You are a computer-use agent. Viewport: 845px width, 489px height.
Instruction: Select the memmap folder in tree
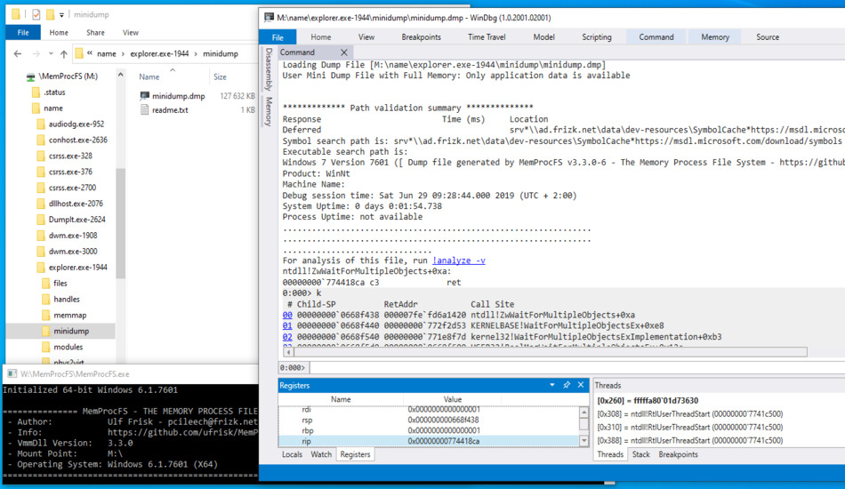[x=69, y=315]
